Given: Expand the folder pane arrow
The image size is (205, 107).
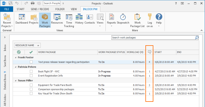Looking at the screenshot, I should click(5, 37).
